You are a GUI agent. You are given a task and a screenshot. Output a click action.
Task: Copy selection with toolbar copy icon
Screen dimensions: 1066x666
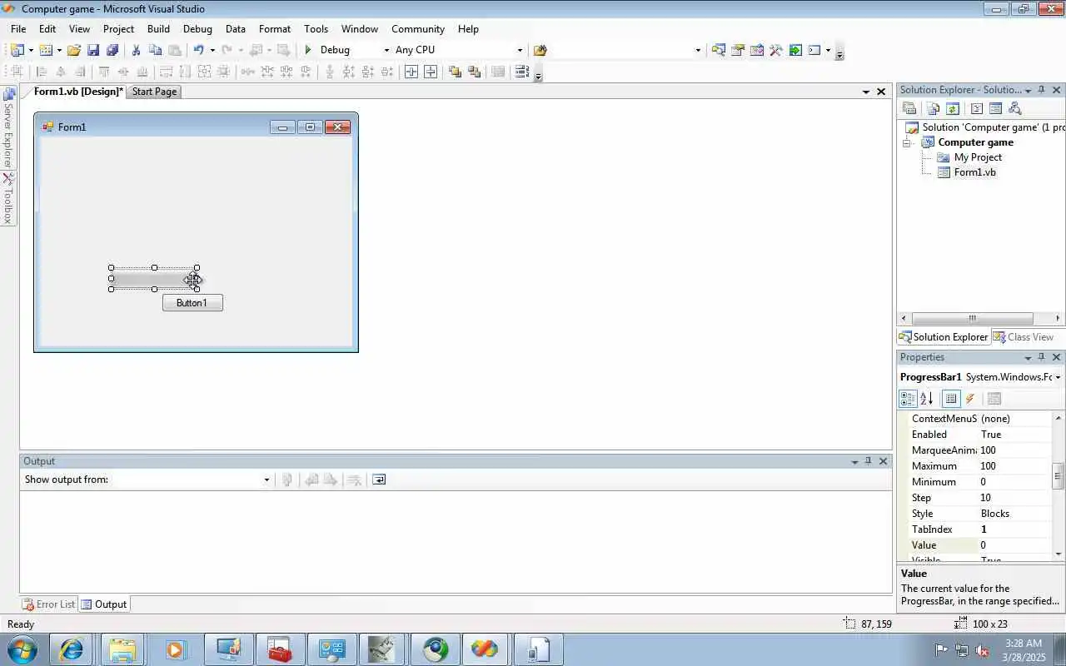[155, 50]
